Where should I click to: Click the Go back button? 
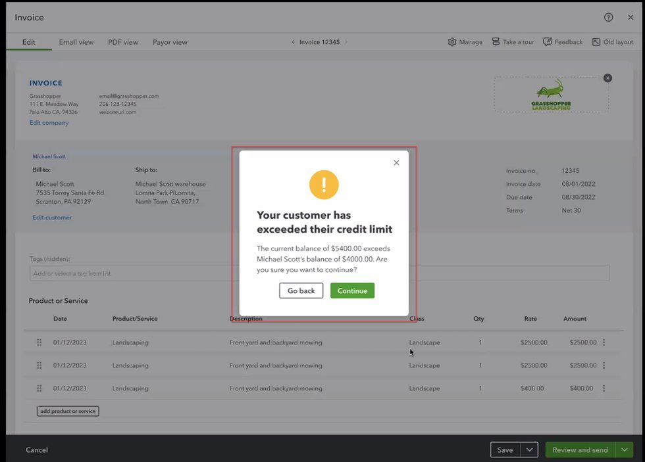tap(301, 290)
